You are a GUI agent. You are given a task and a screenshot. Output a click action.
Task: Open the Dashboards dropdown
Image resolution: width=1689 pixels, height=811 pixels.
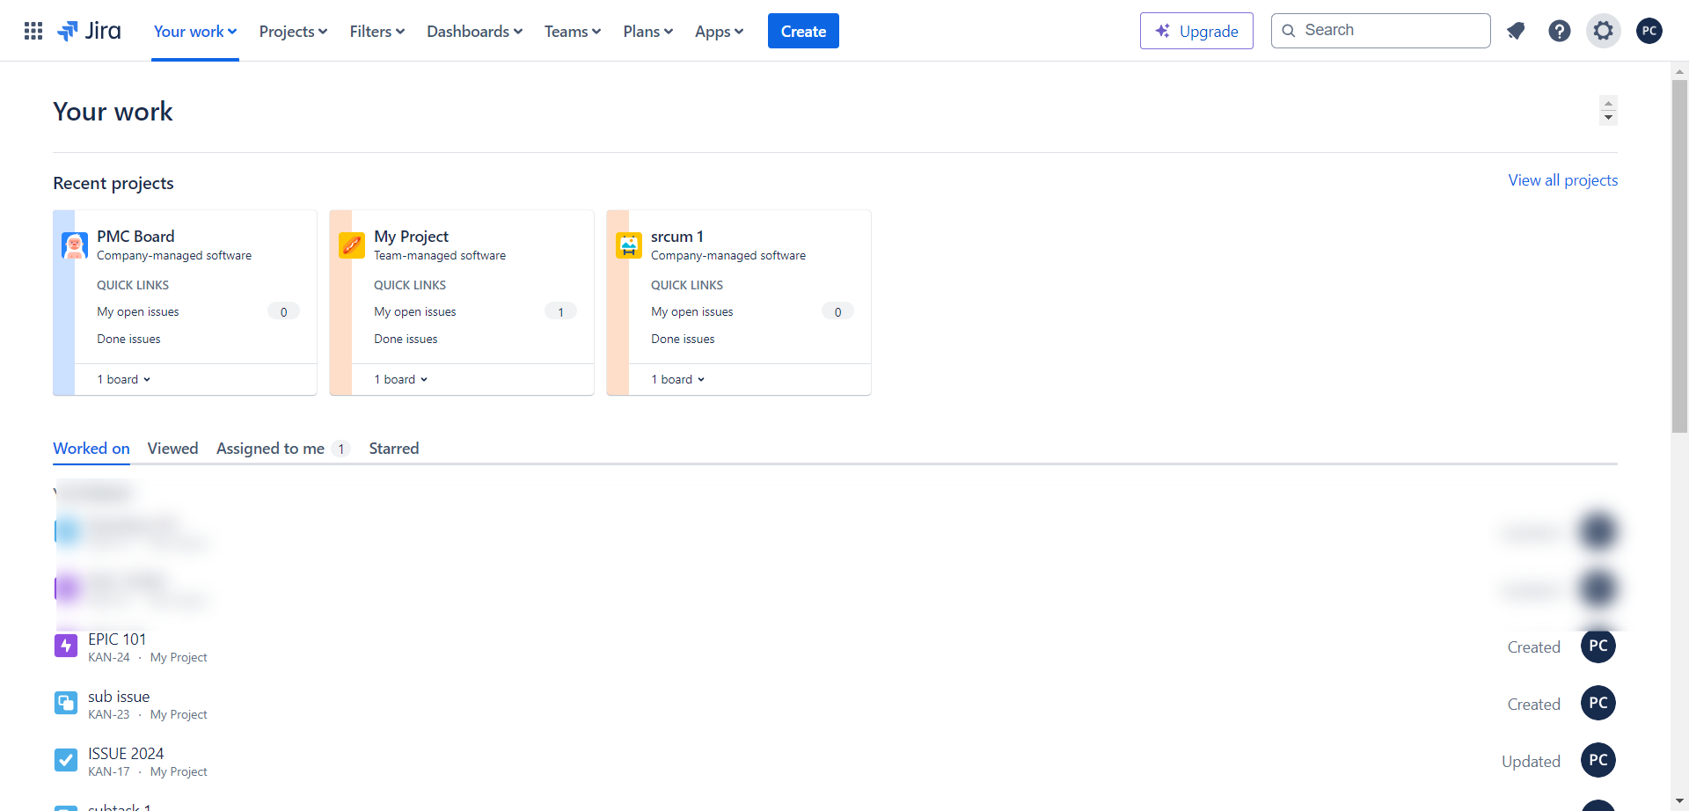click(475, 31)
